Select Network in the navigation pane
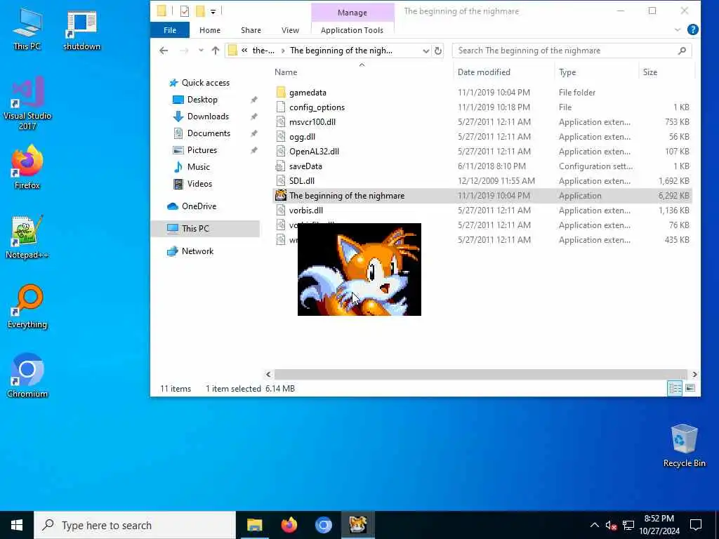The image size is (719, 539). (x=197, y=251)
